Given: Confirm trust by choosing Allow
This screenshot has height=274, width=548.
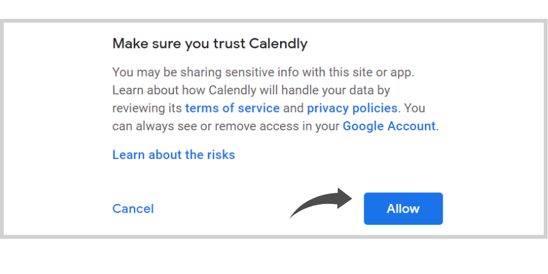Looking at the screenshot, I should point(403,209).
